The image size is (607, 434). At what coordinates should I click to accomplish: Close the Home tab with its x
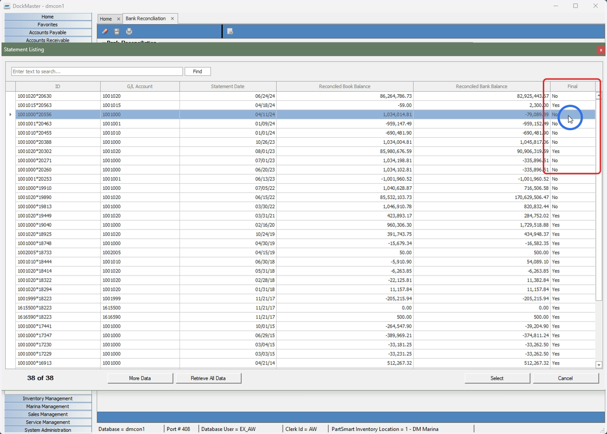coord(118,19)
